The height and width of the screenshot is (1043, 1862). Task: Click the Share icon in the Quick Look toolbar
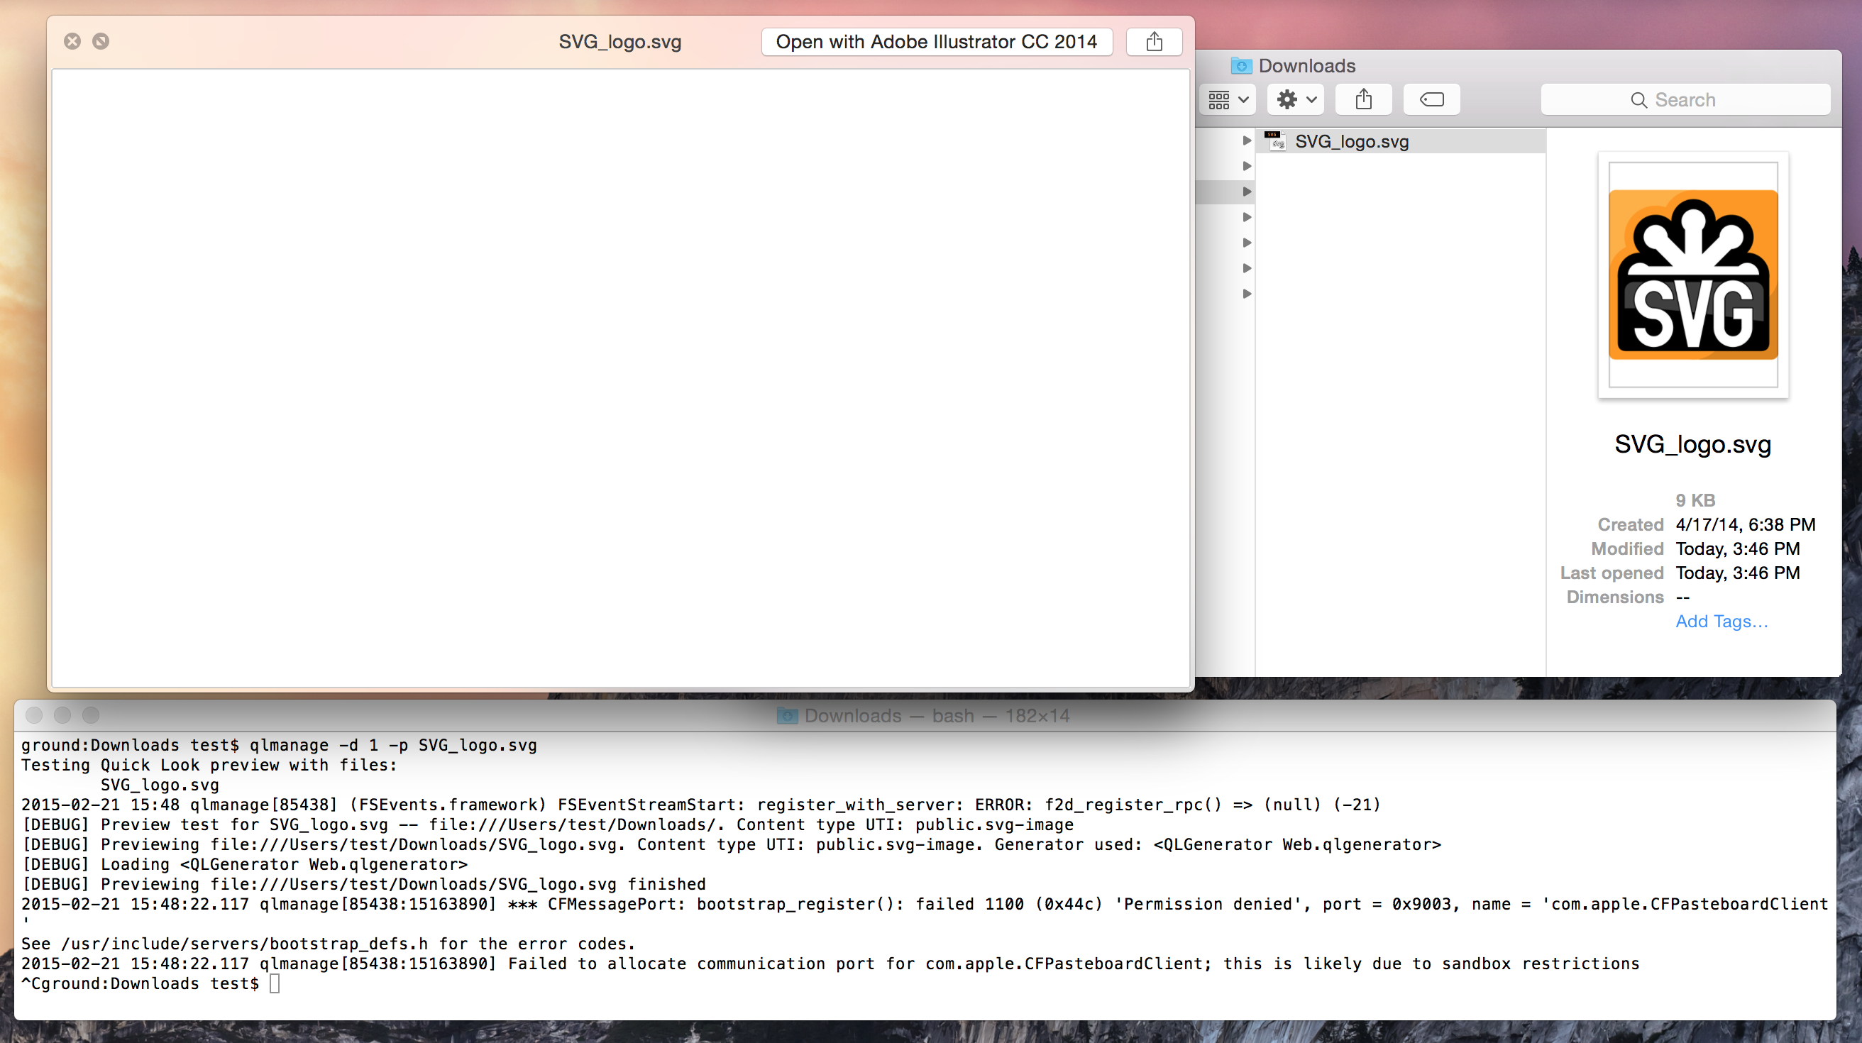coord(1154,41)
